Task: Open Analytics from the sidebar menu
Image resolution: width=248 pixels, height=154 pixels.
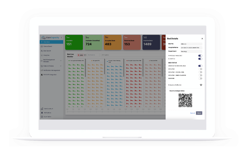Action: [x=46, y=55]
